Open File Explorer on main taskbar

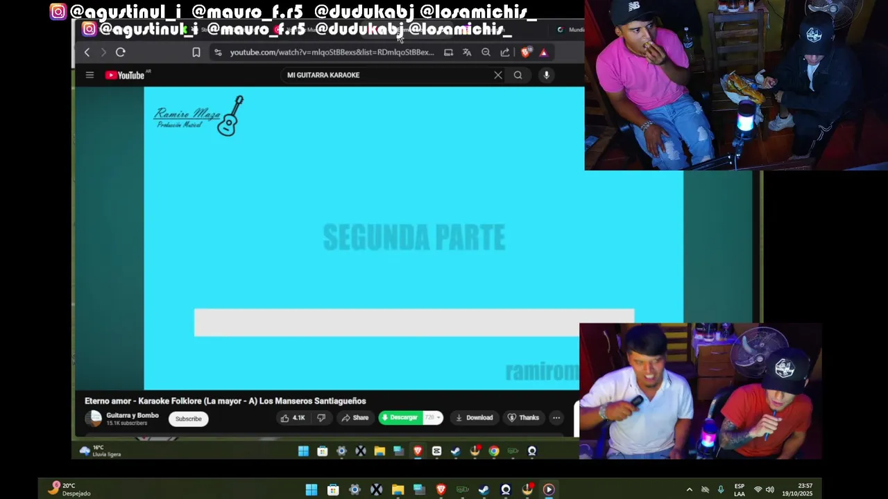coord(398,490)
